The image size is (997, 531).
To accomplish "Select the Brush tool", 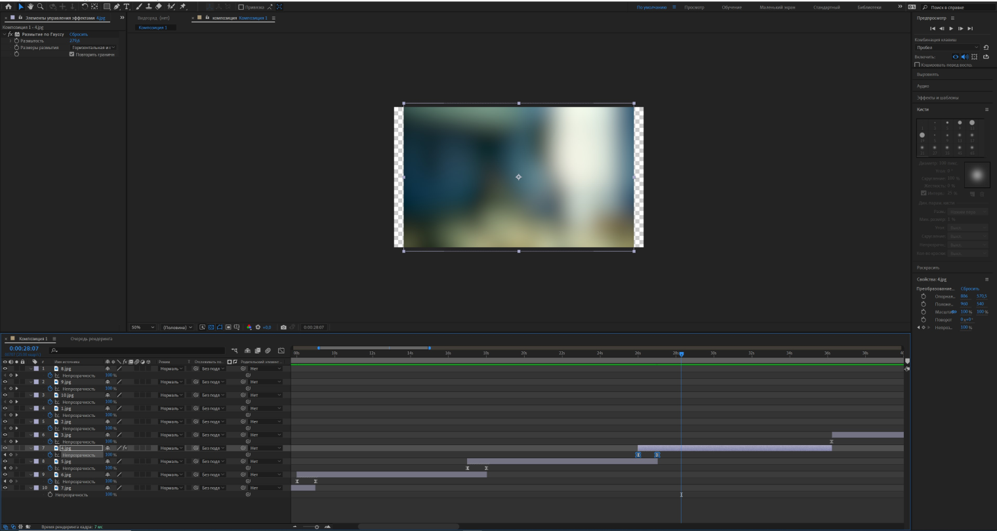I will pos(139,7).
